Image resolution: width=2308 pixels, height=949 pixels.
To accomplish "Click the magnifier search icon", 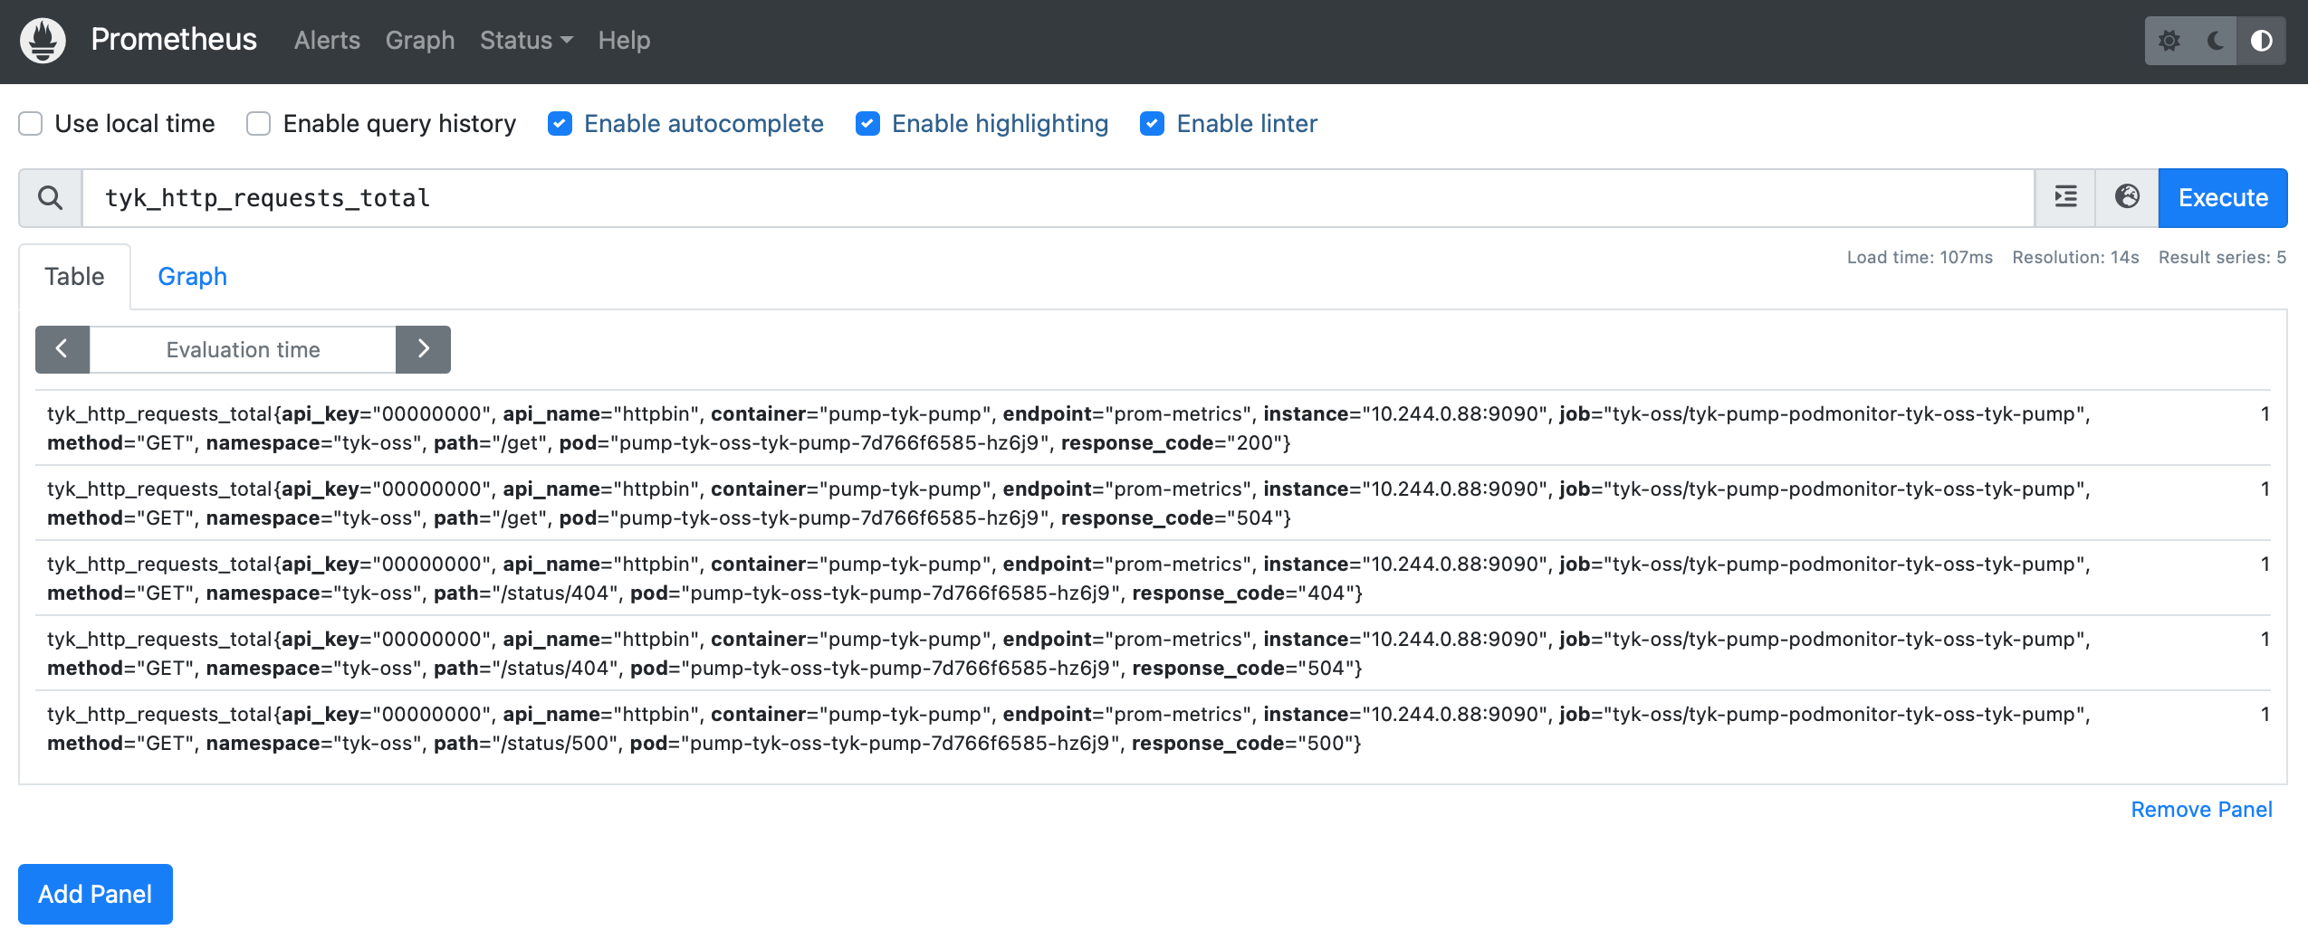I will [51, 198].
